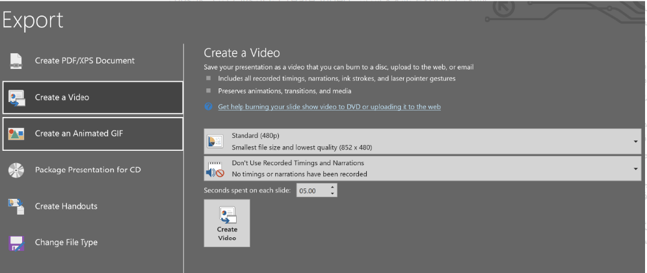Click the Create a Video heading

pos(242,53)
